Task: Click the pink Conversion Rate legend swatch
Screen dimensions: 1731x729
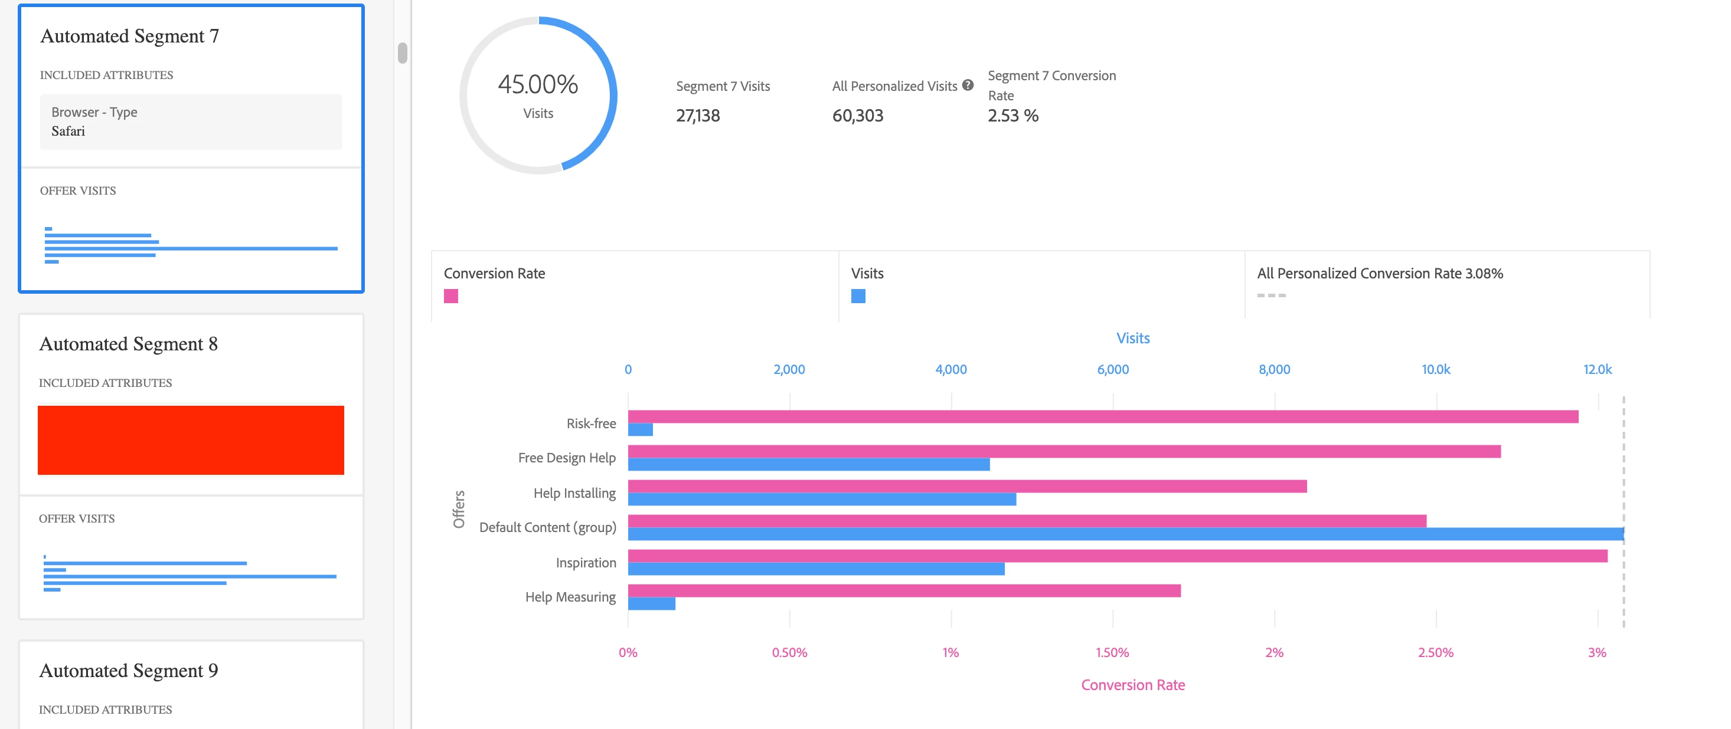Action: point(451,296)
